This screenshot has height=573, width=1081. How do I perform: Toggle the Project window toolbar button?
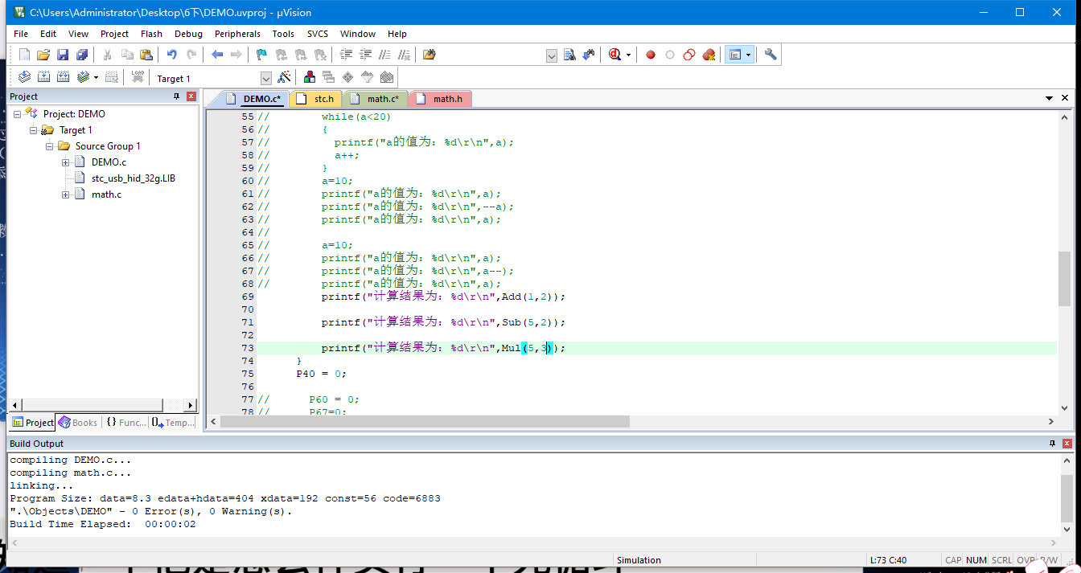coord(735,55)
